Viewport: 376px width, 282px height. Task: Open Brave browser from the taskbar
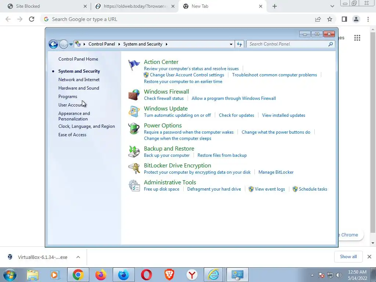pyautogui.click(x=169, y=275)
